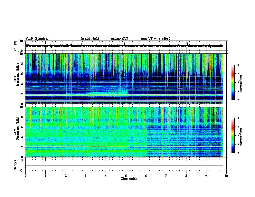Click the ch.2 frequency axis "4" tick label
The width and height of the screenshot is (255, 197).
pos(22,137)
